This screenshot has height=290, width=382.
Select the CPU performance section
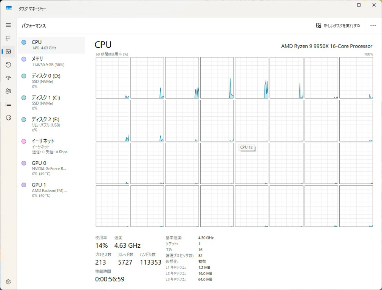[51, 44]
